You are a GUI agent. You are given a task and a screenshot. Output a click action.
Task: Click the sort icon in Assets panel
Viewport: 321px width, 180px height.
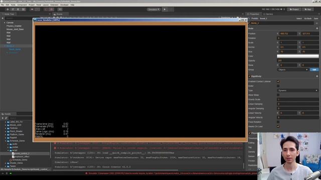(x=6, y=118)
